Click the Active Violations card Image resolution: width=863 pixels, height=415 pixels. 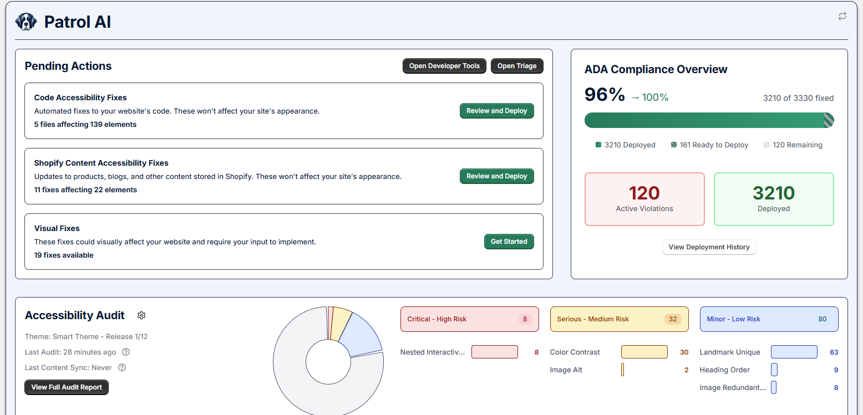click(644, 199)
